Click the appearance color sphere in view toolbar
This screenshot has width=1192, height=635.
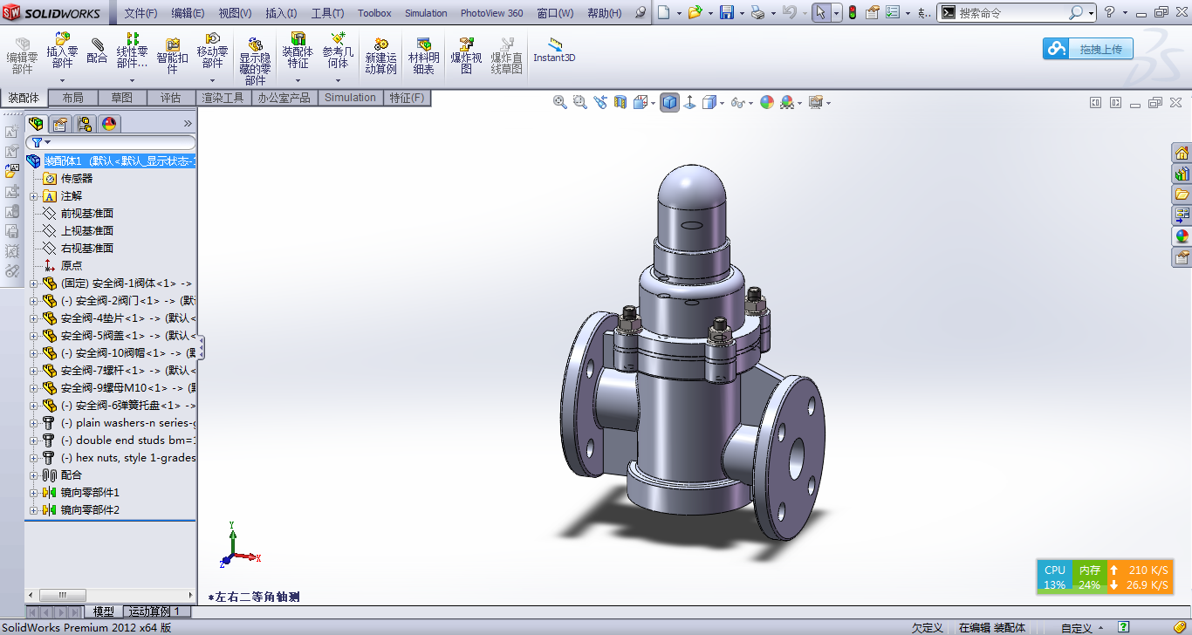click(767, 103)
